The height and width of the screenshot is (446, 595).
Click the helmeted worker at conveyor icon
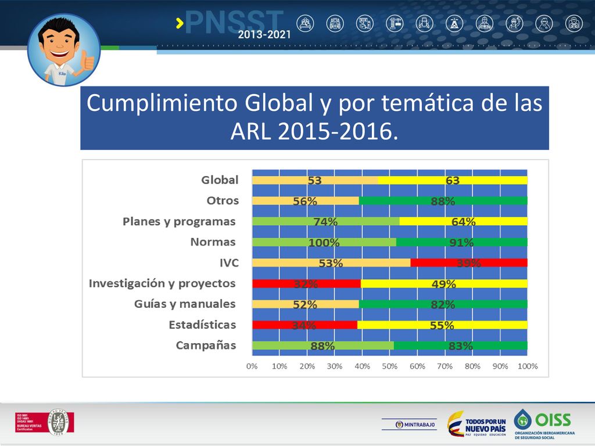point(485,23)
